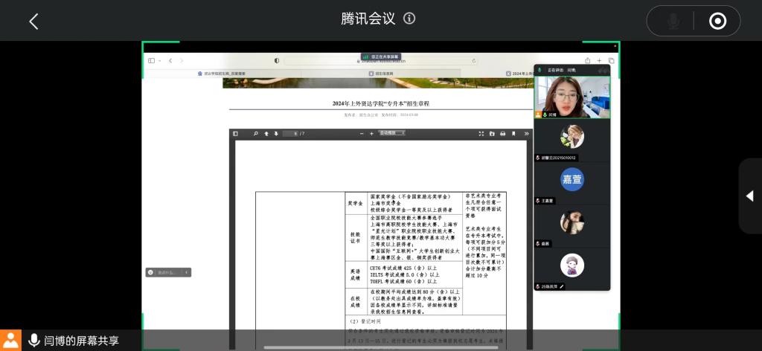Zoom in the PDF with the plus button

(x=371, y=134)
